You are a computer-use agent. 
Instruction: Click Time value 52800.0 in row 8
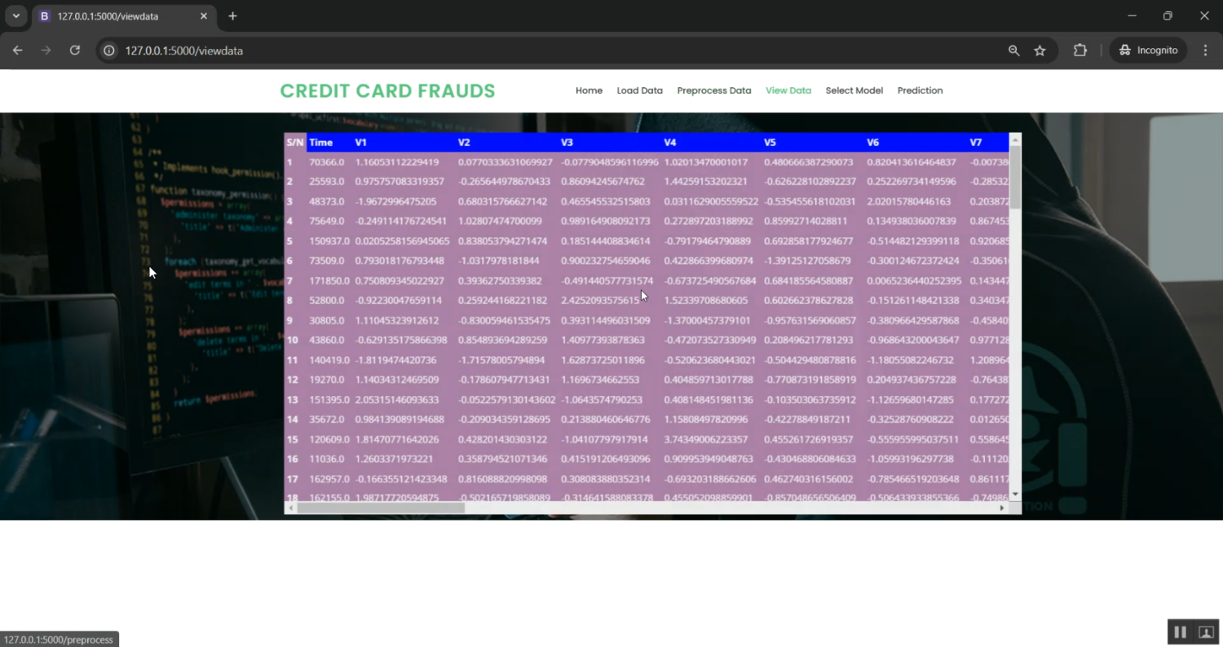pos(327,300)
